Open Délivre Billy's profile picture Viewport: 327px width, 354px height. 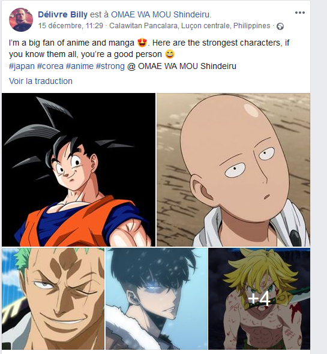pos(21,20)
